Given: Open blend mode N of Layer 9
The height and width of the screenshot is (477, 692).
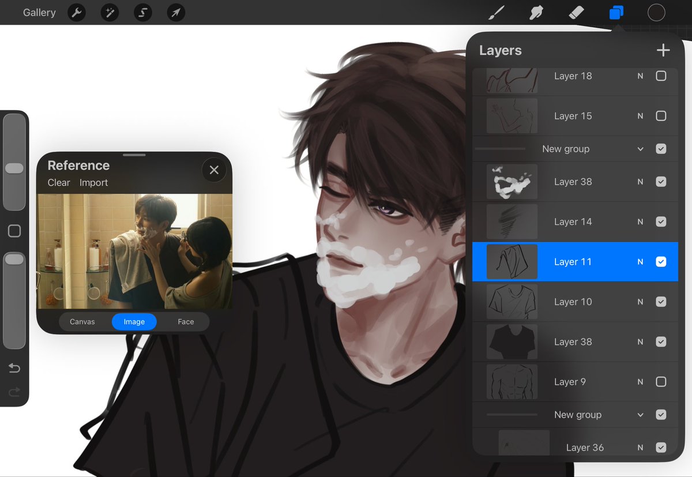Looking at the screenshot, I should pyautogui.click(x=640, y=382).
